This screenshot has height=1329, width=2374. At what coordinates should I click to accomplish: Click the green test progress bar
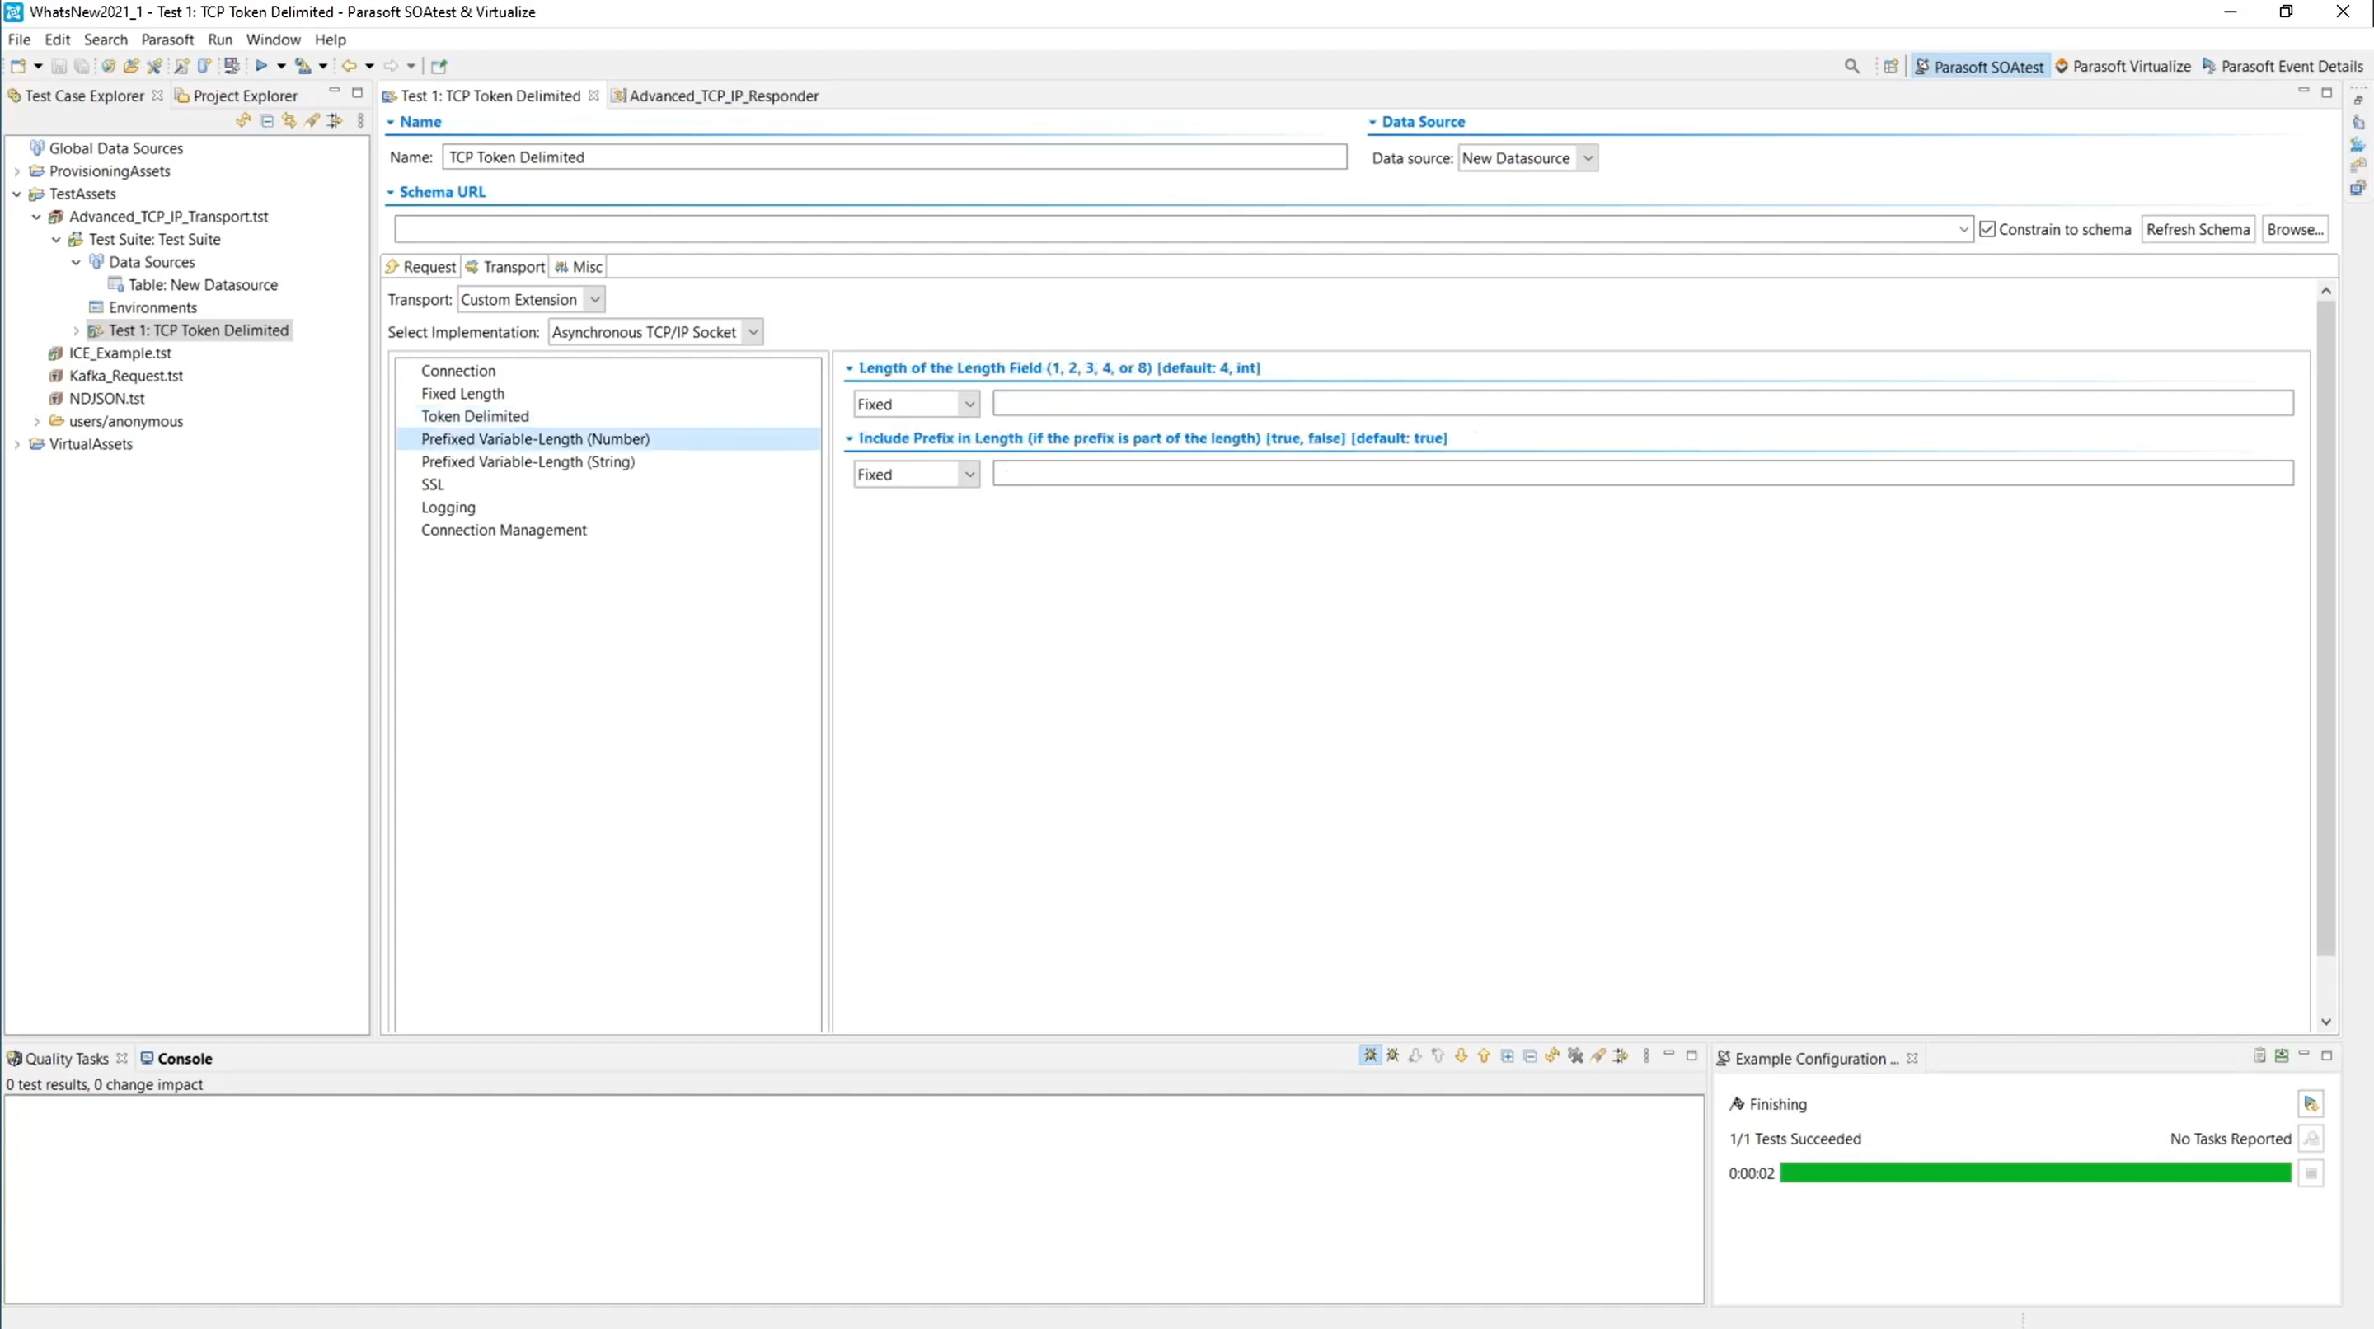(x=2035, y=1172)
